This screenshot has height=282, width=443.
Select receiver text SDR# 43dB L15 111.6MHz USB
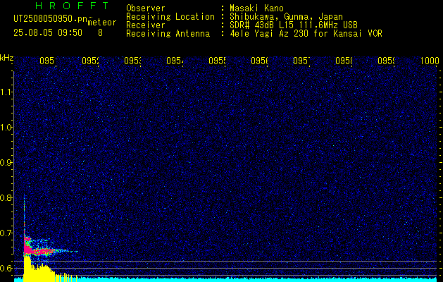click(294, 25)
